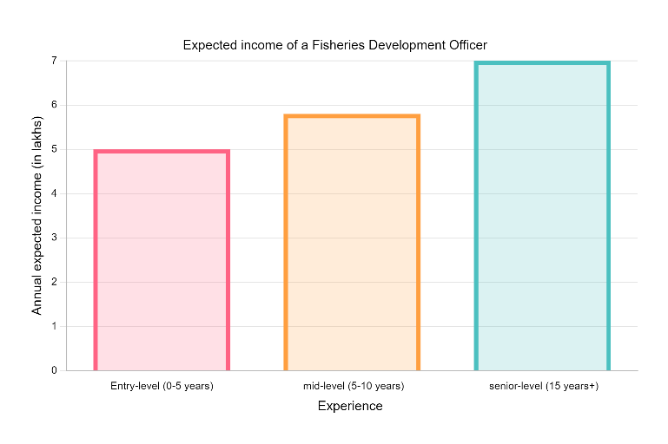
Task: Click the y-axis tick label 7
Action: pyautogui.click(x=54, y=62)
